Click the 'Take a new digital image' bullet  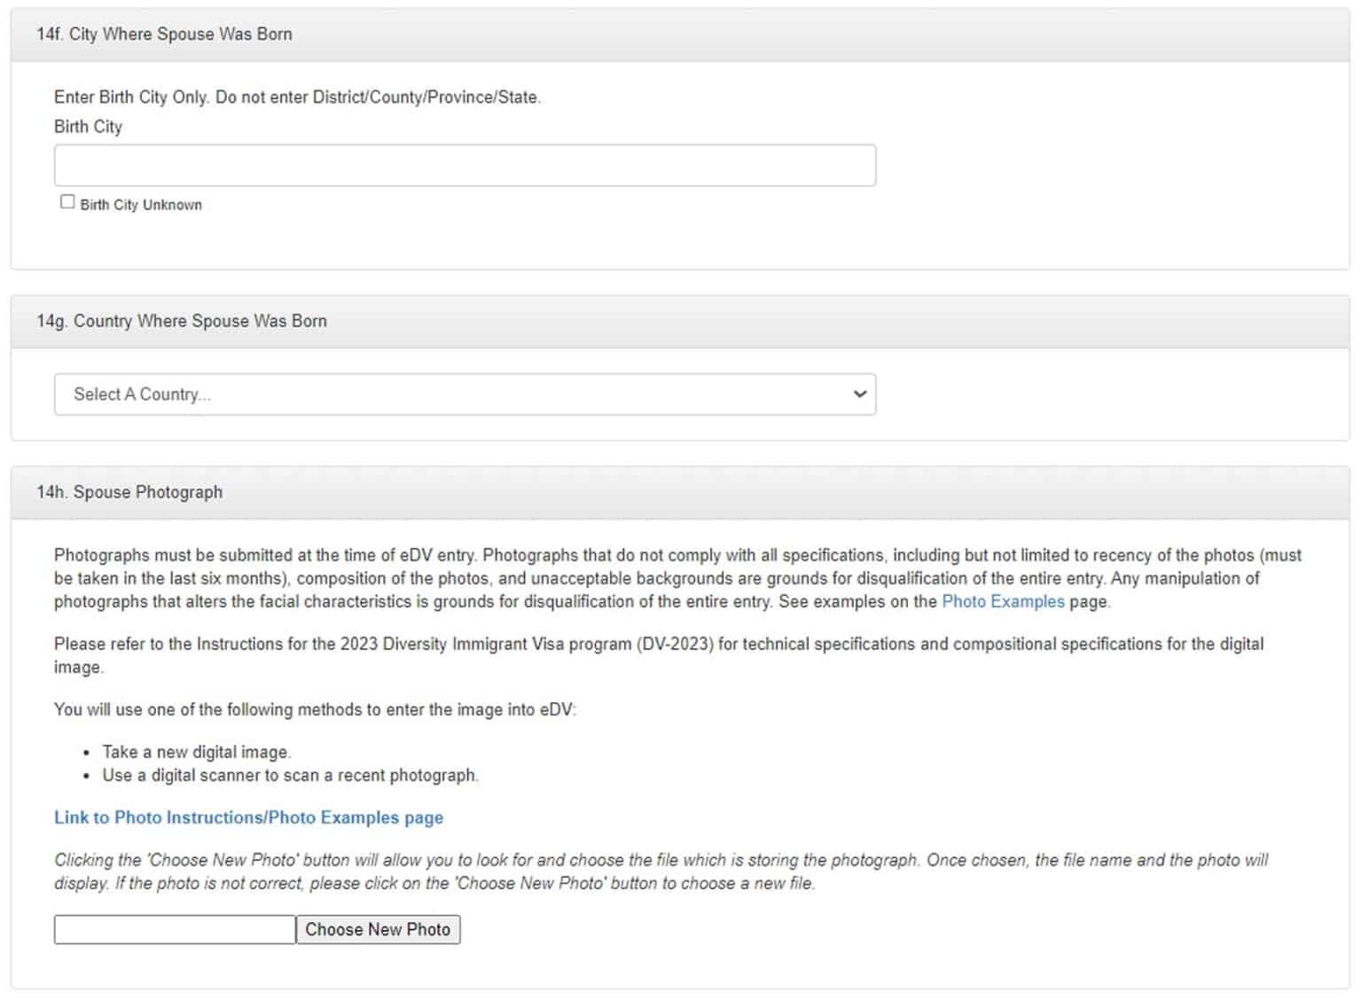(x=196, y=752)
